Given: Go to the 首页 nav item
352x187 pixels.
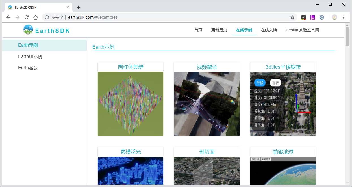Looking at the screenshot, I should pyautogui.click(x=198, y=30).
